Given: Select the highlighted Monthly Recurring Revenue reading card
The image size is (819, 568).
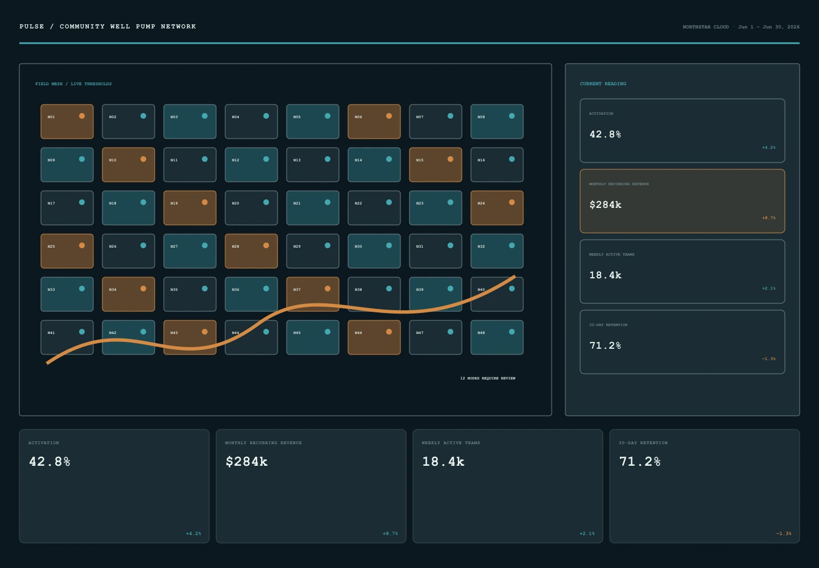Looking at the screenshot, I should coord(682,201).
